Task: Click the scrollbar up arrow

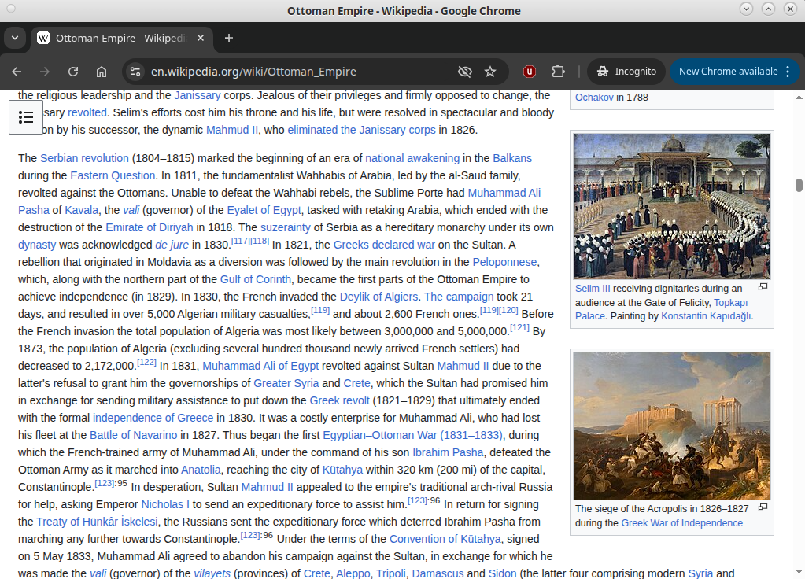Action: tap(799, 97)
